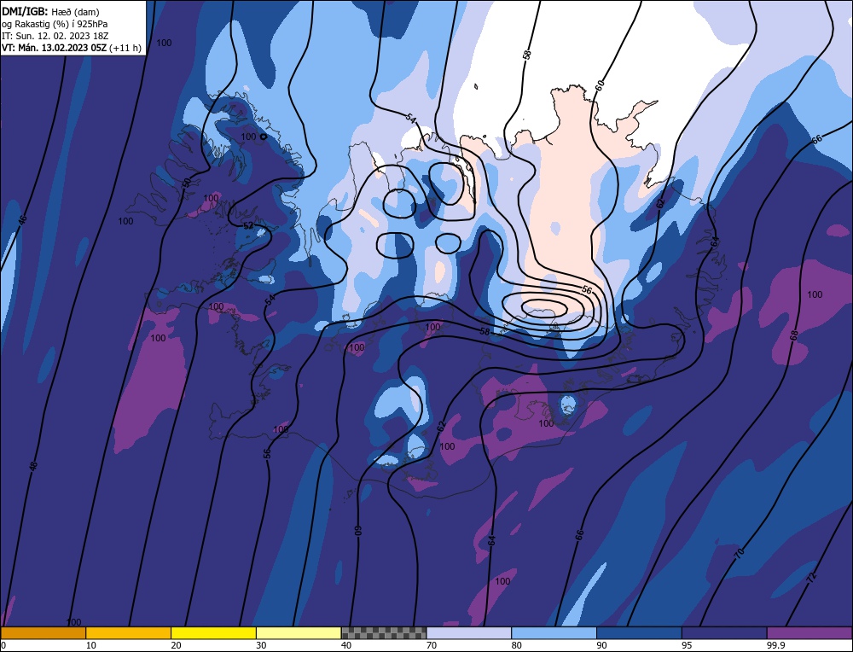Click the legend tick label '10'

pyautogui.click(x=91, y=645)
